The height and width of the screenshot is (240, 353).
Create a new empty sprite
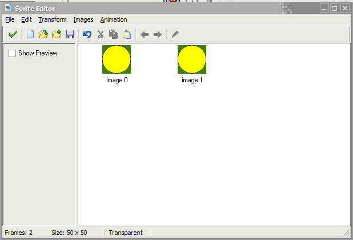pos(30,34)
